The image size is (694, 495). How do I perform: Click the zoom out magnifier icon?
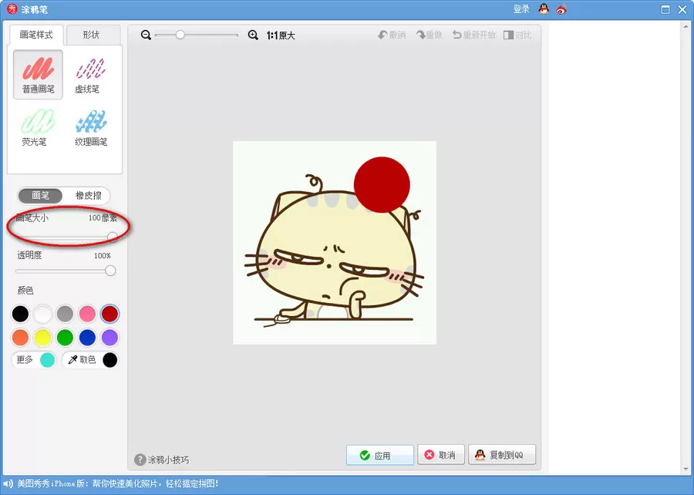coord(146,35)
